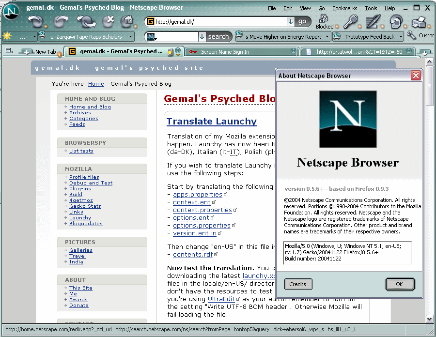
Task: Open the Galleries link under Pictures
Action: pos(80,250)
